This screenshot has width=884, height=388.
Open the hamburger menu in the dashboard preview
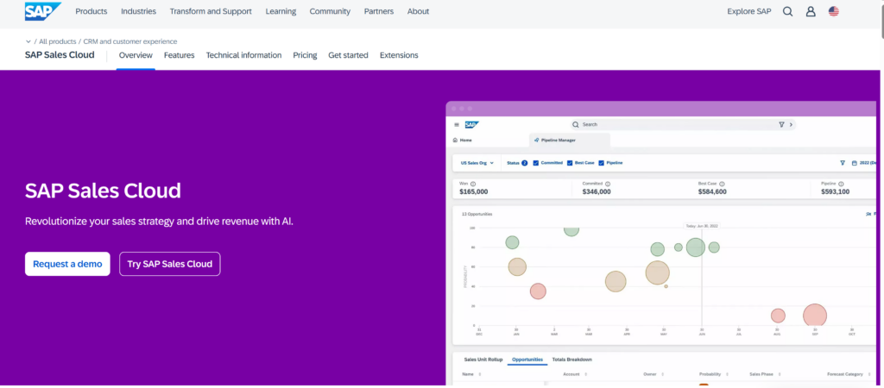coord(457,124)
